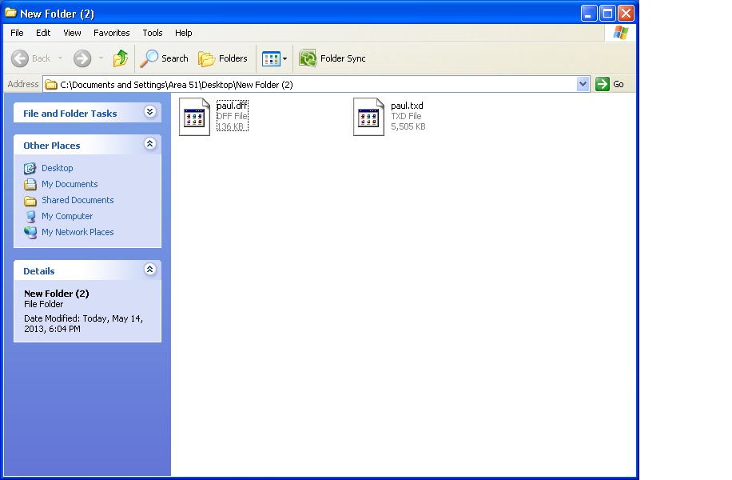Screen dimensions: 732x480
Task: Launch Folder Sync from toolbar
Action: (332, 58)
